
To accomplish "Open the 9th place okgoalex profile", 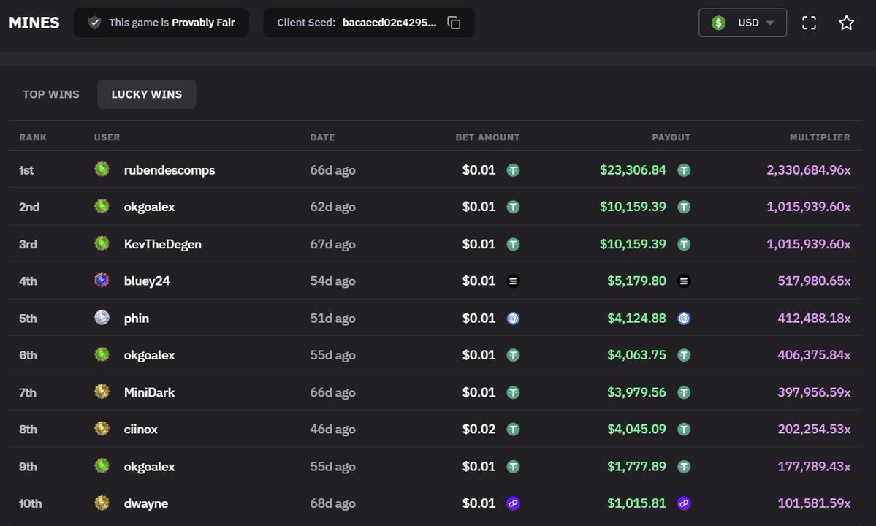I will 149,467.
